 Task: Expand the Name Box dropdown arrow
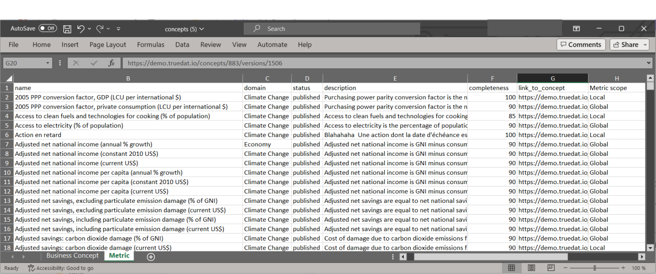[x=48, y=63]
